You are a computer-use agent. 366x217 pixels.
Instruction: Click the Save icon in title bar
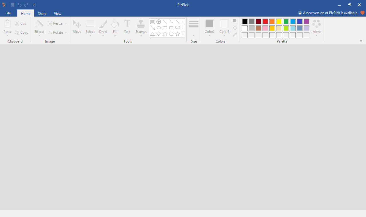[x=13, y=5]
